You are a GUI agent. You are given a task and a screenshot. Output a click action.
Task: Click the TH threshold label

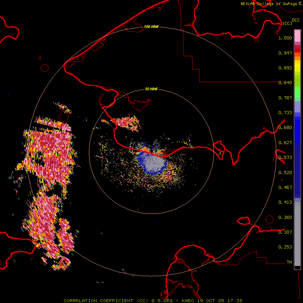point(289,262)
